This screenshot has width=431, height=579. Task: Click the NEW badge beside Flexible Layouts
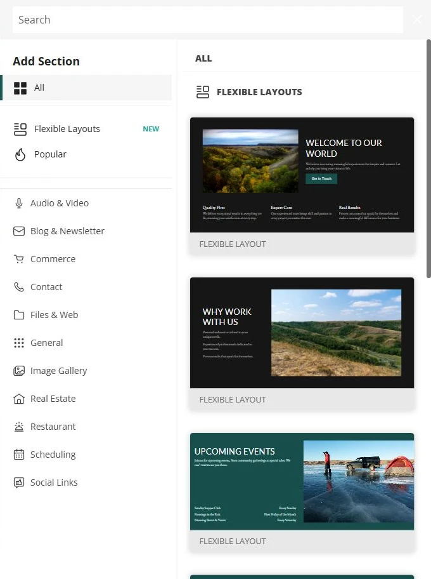point(151,129)
